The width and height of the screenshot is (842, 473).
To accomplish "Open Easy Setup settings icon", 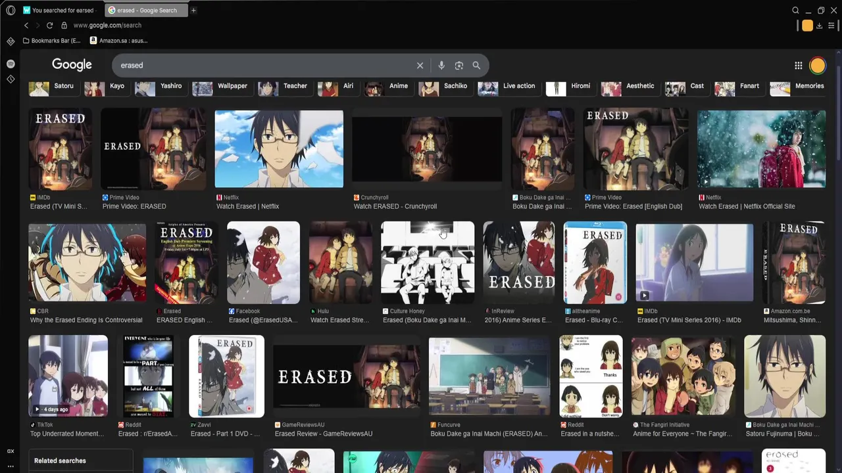I will 831,26.
